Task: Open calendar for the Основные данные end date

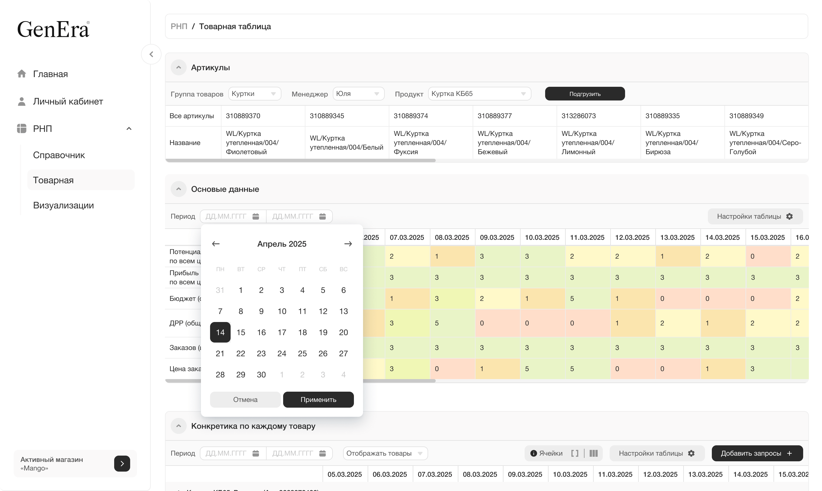Action: coord(323,216)
